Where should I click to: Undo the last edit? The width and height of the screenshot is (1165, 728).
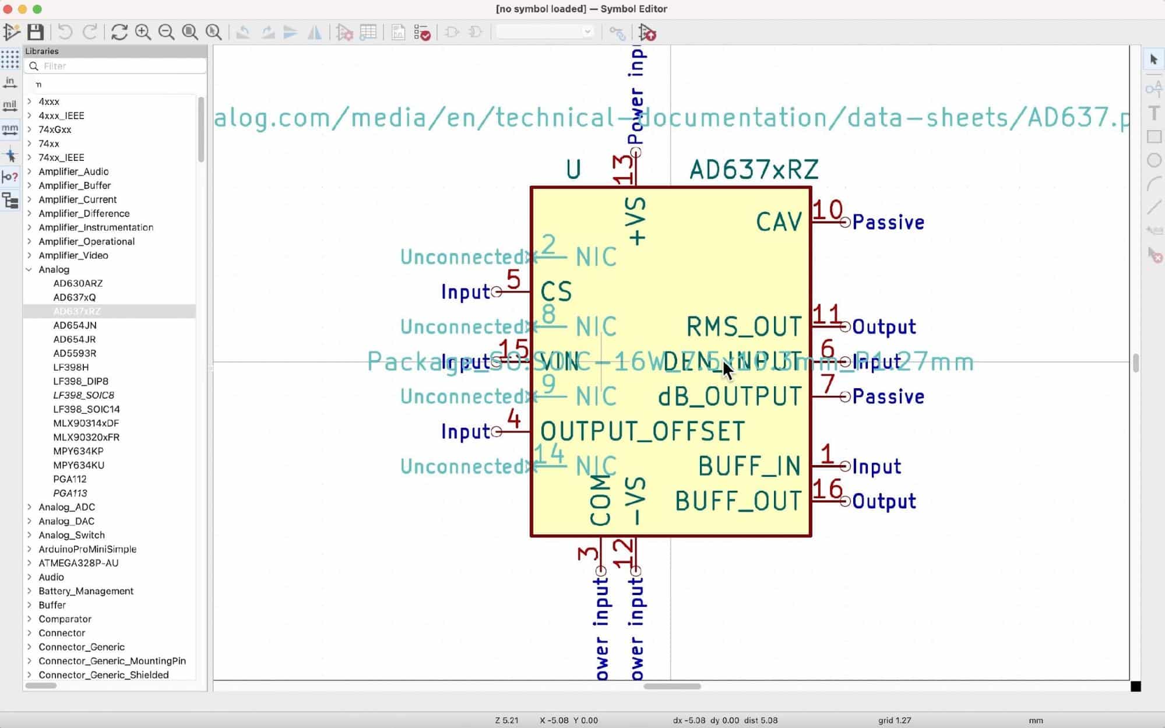coord(65,32)
